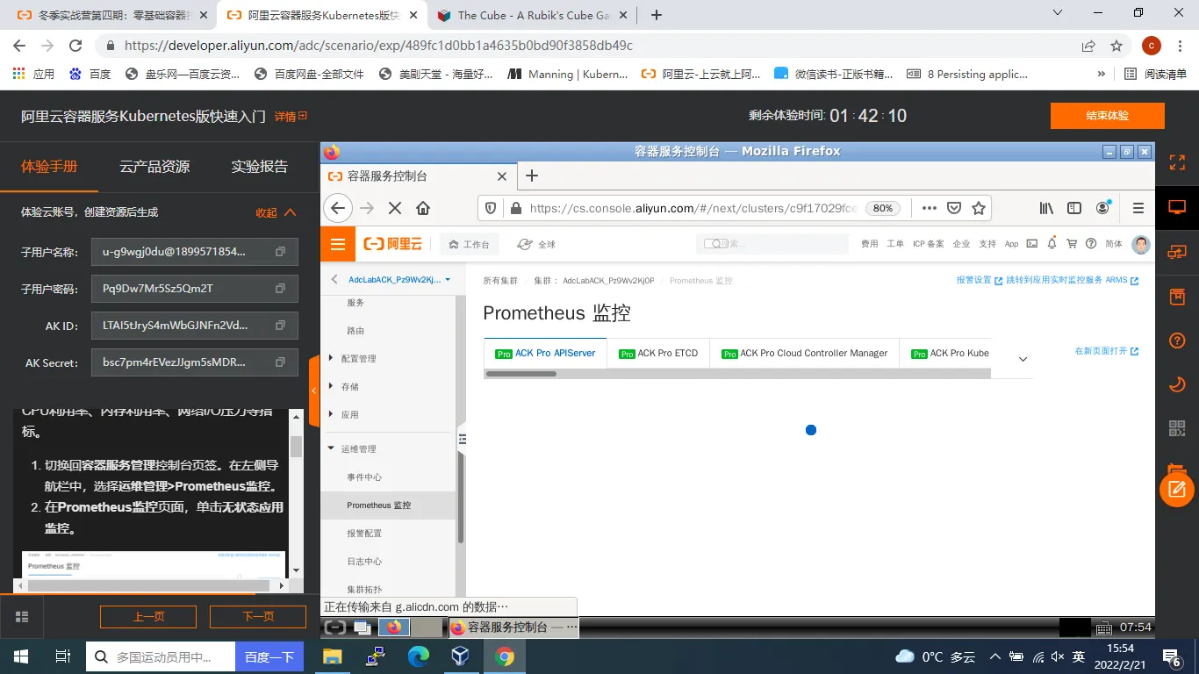
Task: Open QR code icon in lab sidebar
Action: point(1177,428)
